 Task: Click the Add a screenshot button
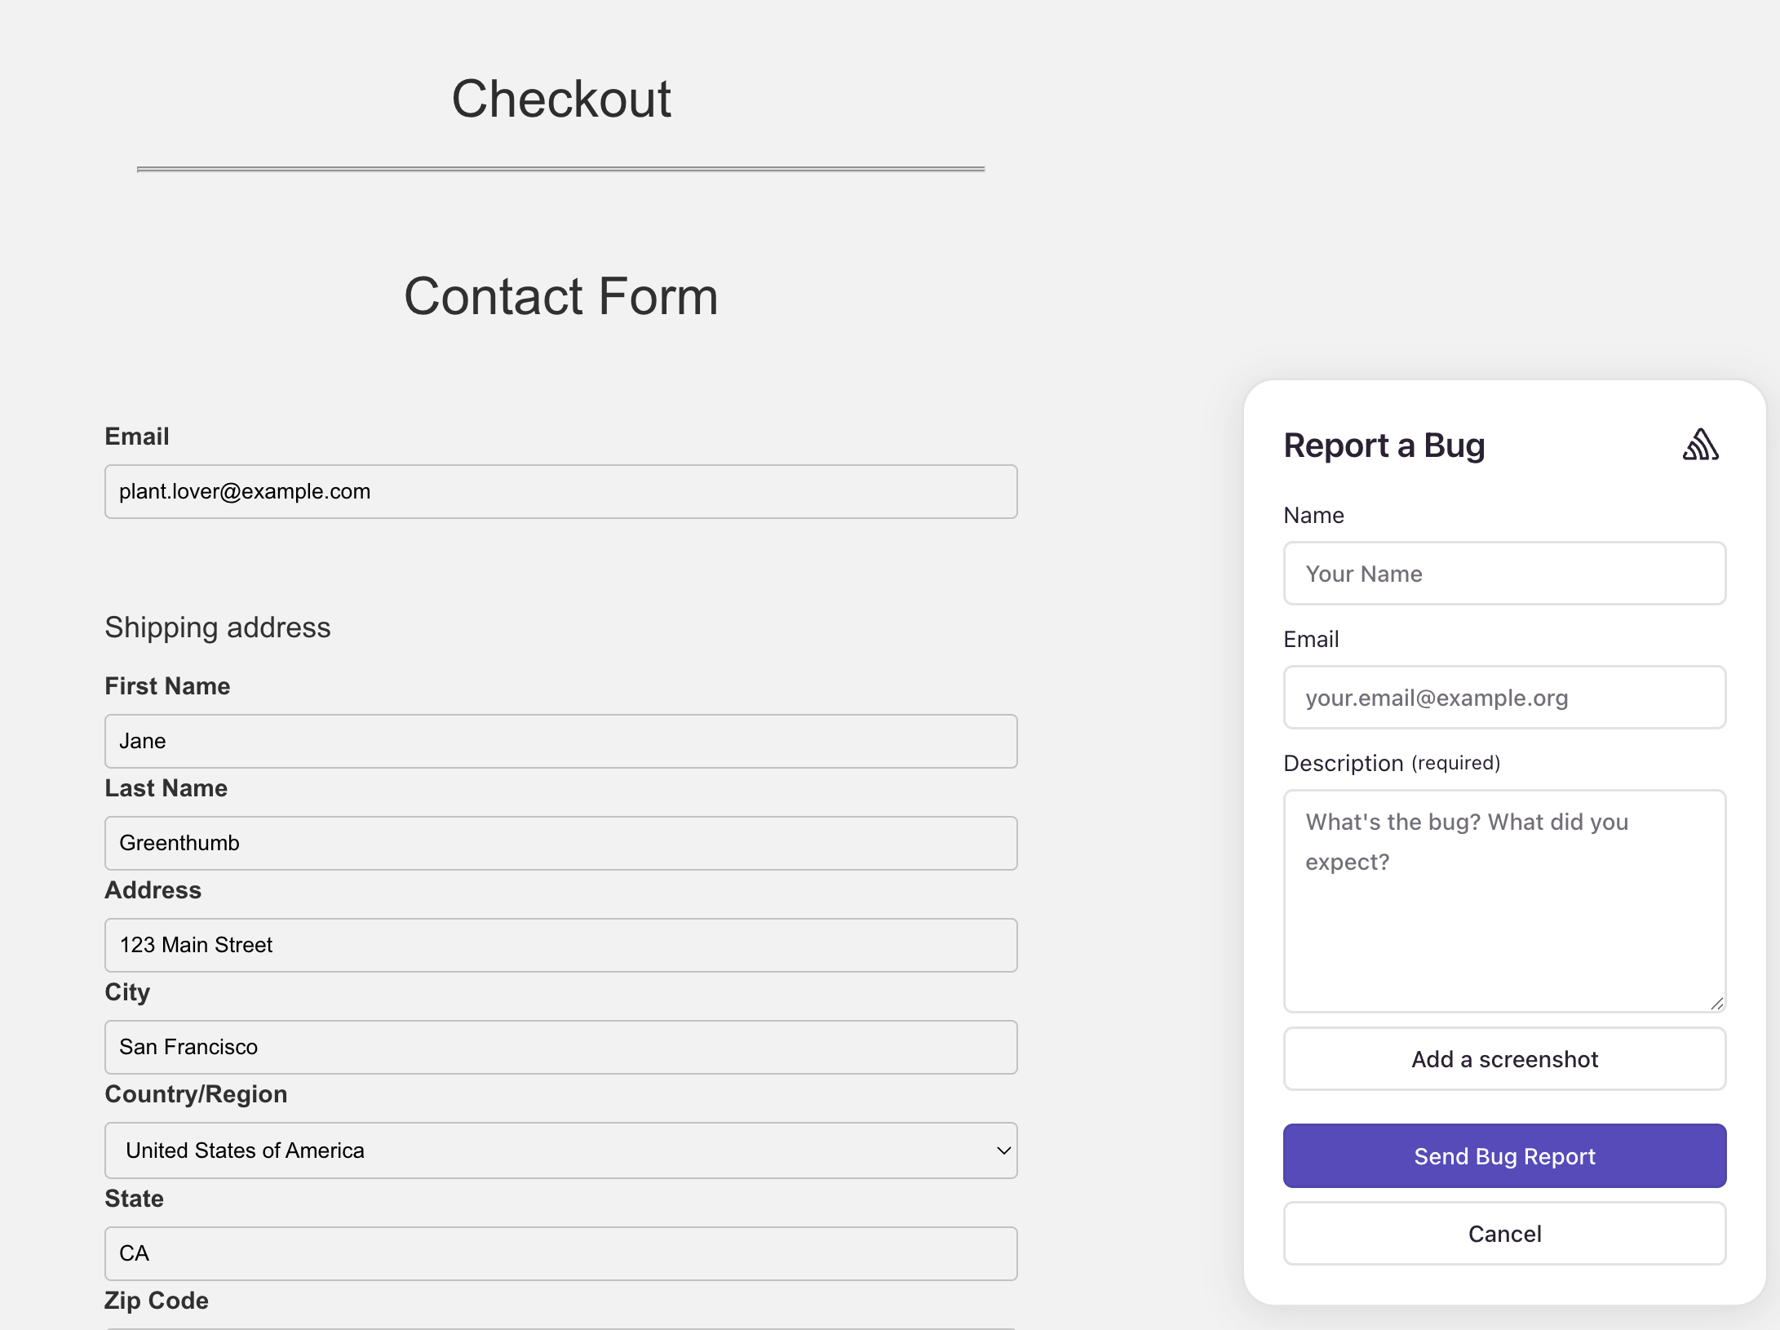tap(1503, 1058)
